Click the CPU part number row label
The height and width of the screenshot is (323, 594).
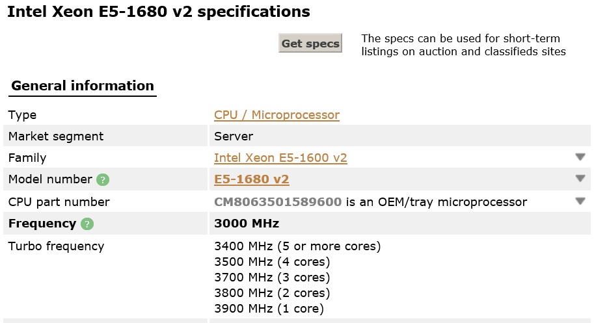click(x=59, y=202)
